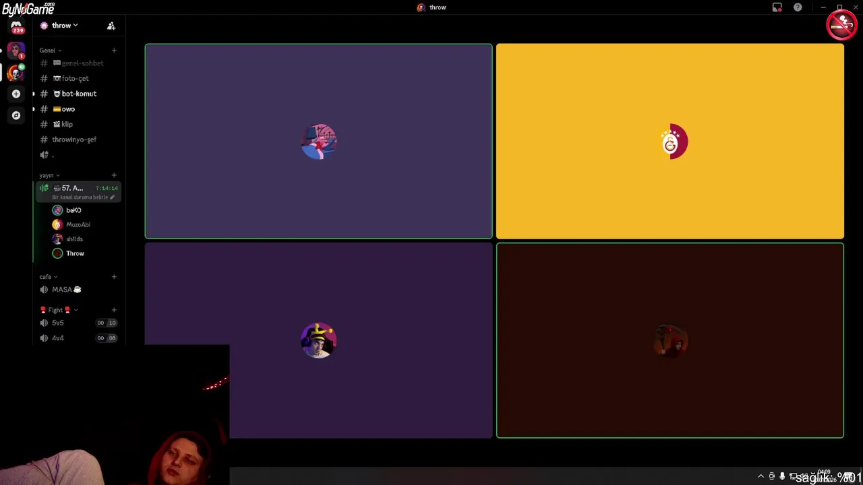Join the 4v4 voice channel
The width and height of the screenshot is (863, 485).
[x=78, y=338]
